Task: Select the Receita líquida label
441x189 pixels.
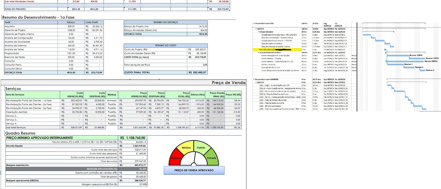Action: 14,146
